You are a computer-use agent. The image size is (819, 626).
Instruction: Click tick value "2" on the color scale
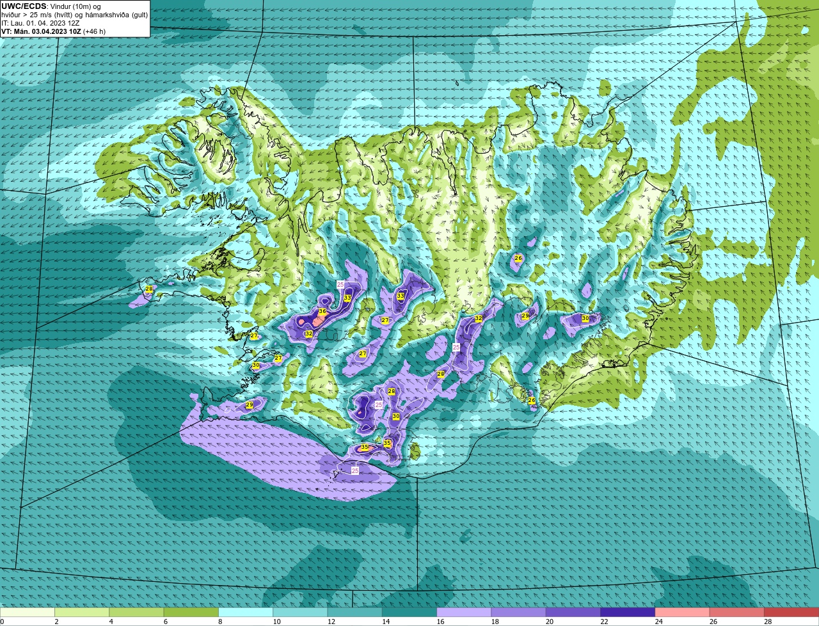pos(56,622)
